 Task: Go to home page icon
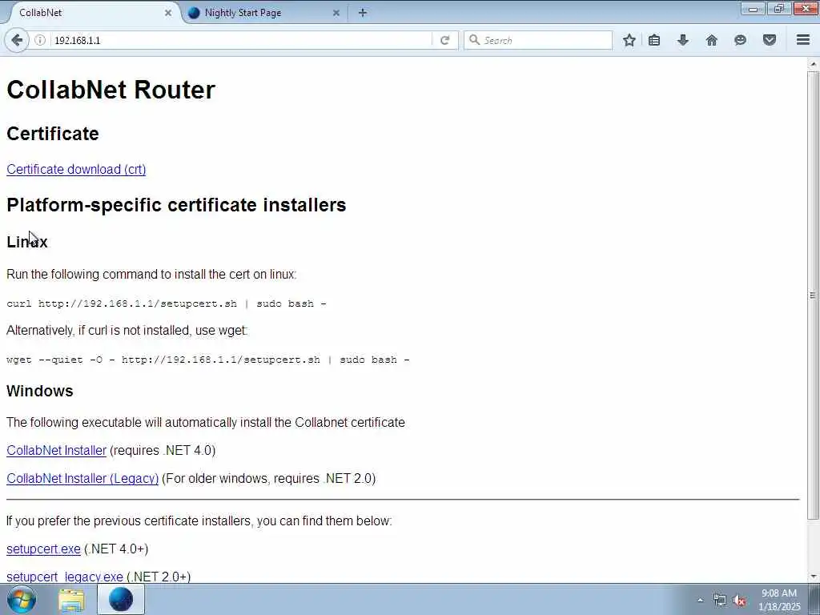click(x=711, y=40)
